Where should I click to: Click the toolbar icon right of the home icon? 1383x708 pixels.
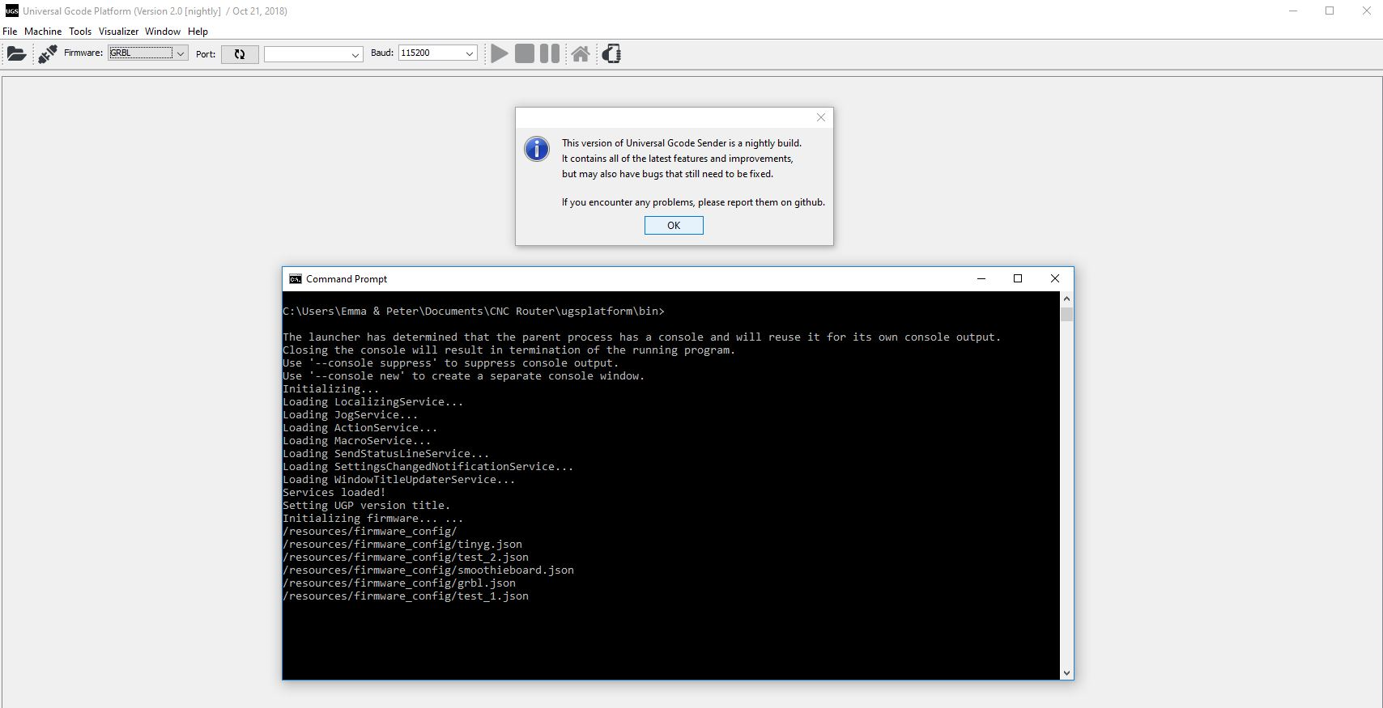point(611,53)
